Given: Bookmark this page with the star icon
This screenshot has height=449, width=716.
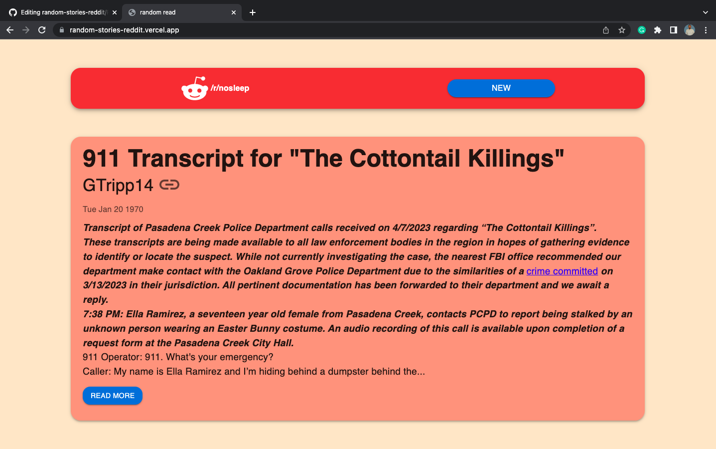Looking at the screenshot, I should 622,30.
